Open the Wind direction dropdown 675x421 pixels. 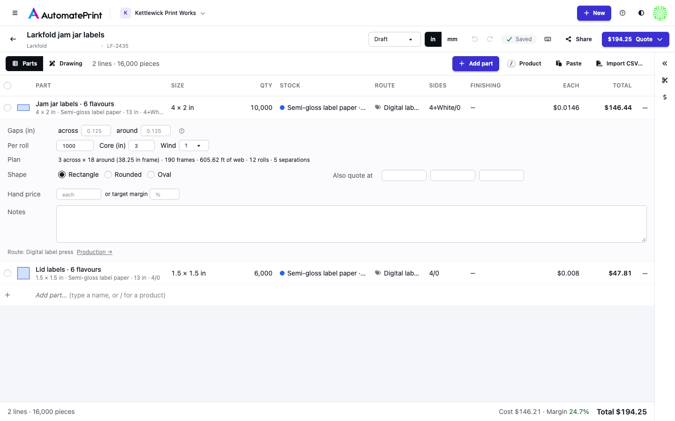(x=194, y=145)
